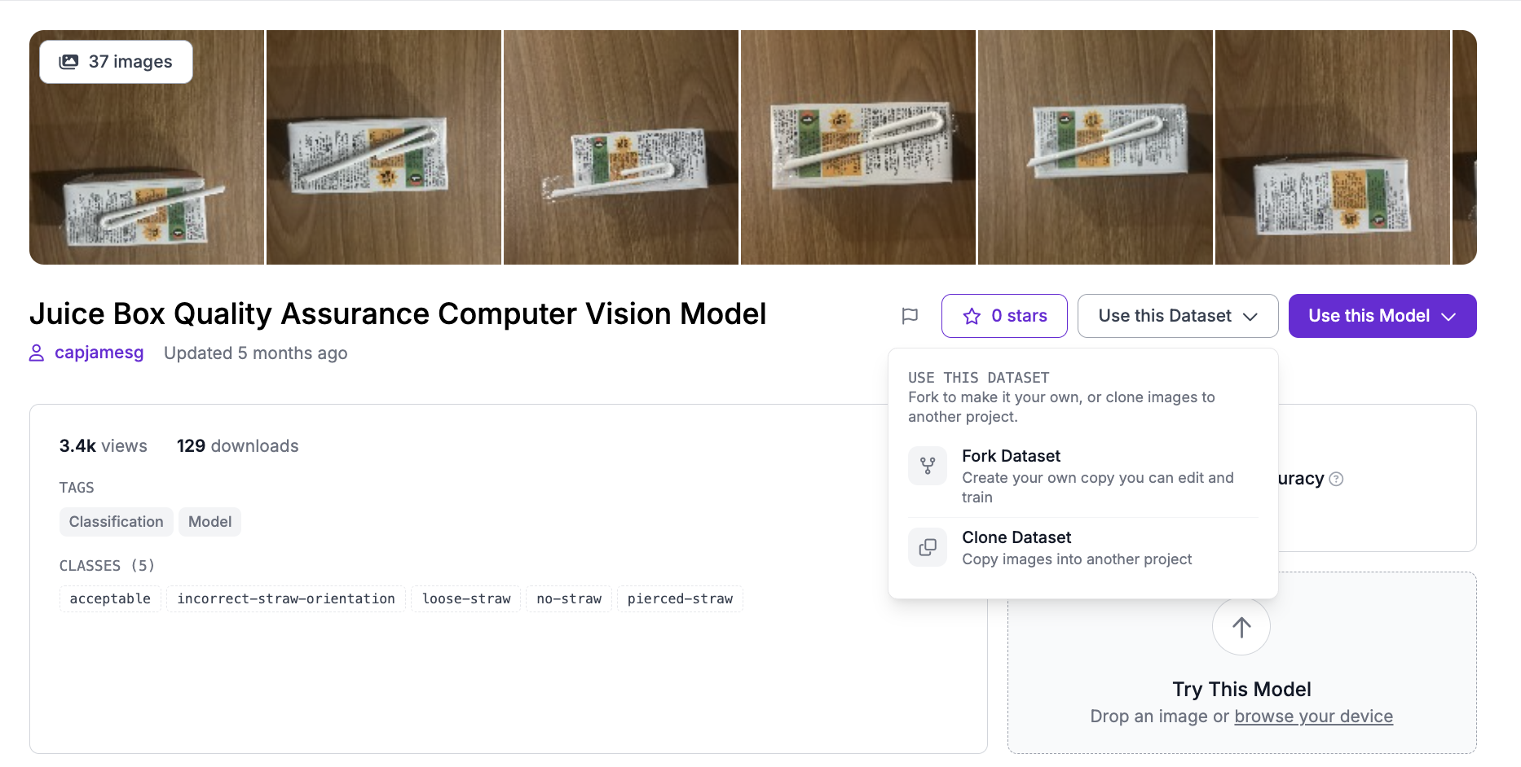Click the star icon beside 0 stars
The height and width of the screenshot is (767, 1521).
click(972, 316)
